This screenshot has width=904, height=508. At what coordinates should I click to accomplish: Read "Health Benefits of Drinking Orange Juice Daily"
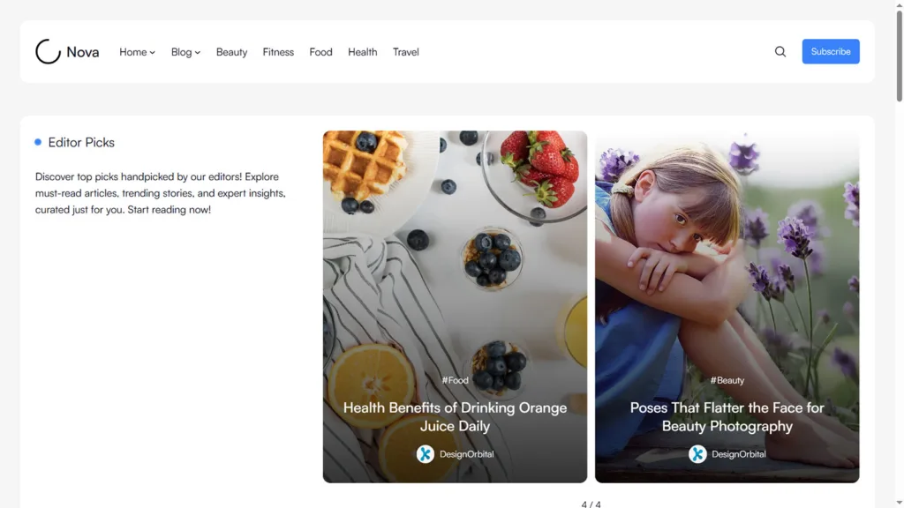point(456,416)
